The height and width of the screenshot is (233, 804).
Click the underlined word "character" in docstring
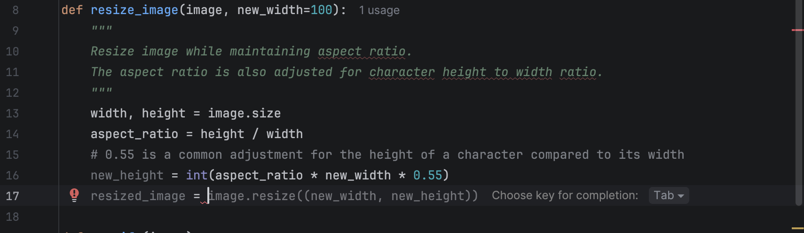(402, 72)
